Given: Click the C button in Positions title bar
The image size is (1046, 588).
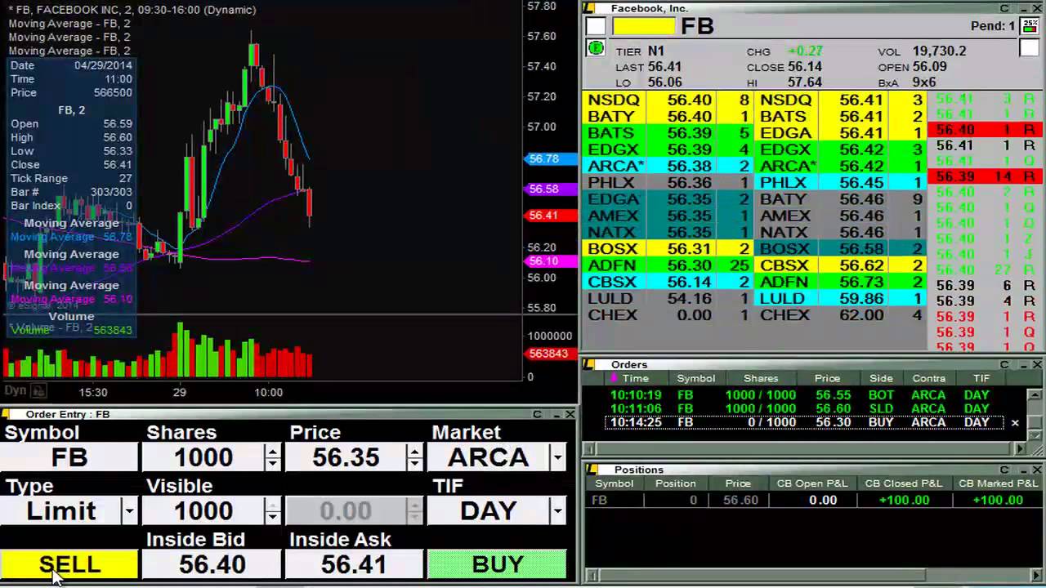Looking at the screenshot, I should pos(1005,470).
